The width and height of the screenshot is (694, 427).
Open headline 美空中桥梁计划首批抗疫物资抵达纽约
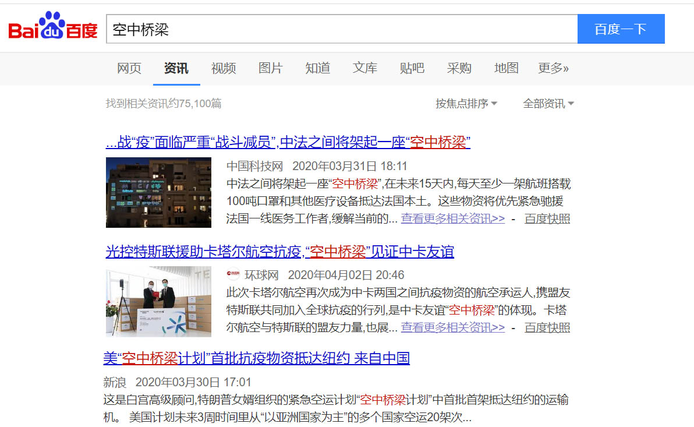pos(257,358)
